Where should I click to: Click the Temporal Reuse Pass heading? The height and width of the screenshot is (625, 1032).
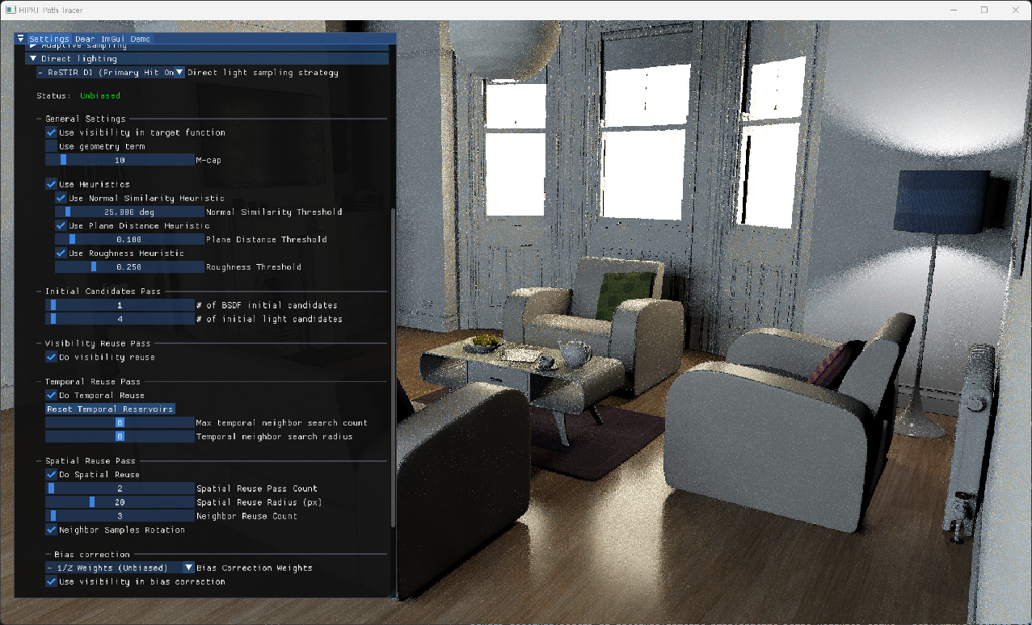click(92, 381)
